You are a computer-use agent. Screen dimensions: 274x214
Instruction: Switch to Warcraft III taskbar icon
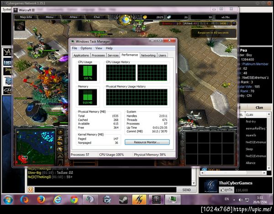tap(156, 199)
